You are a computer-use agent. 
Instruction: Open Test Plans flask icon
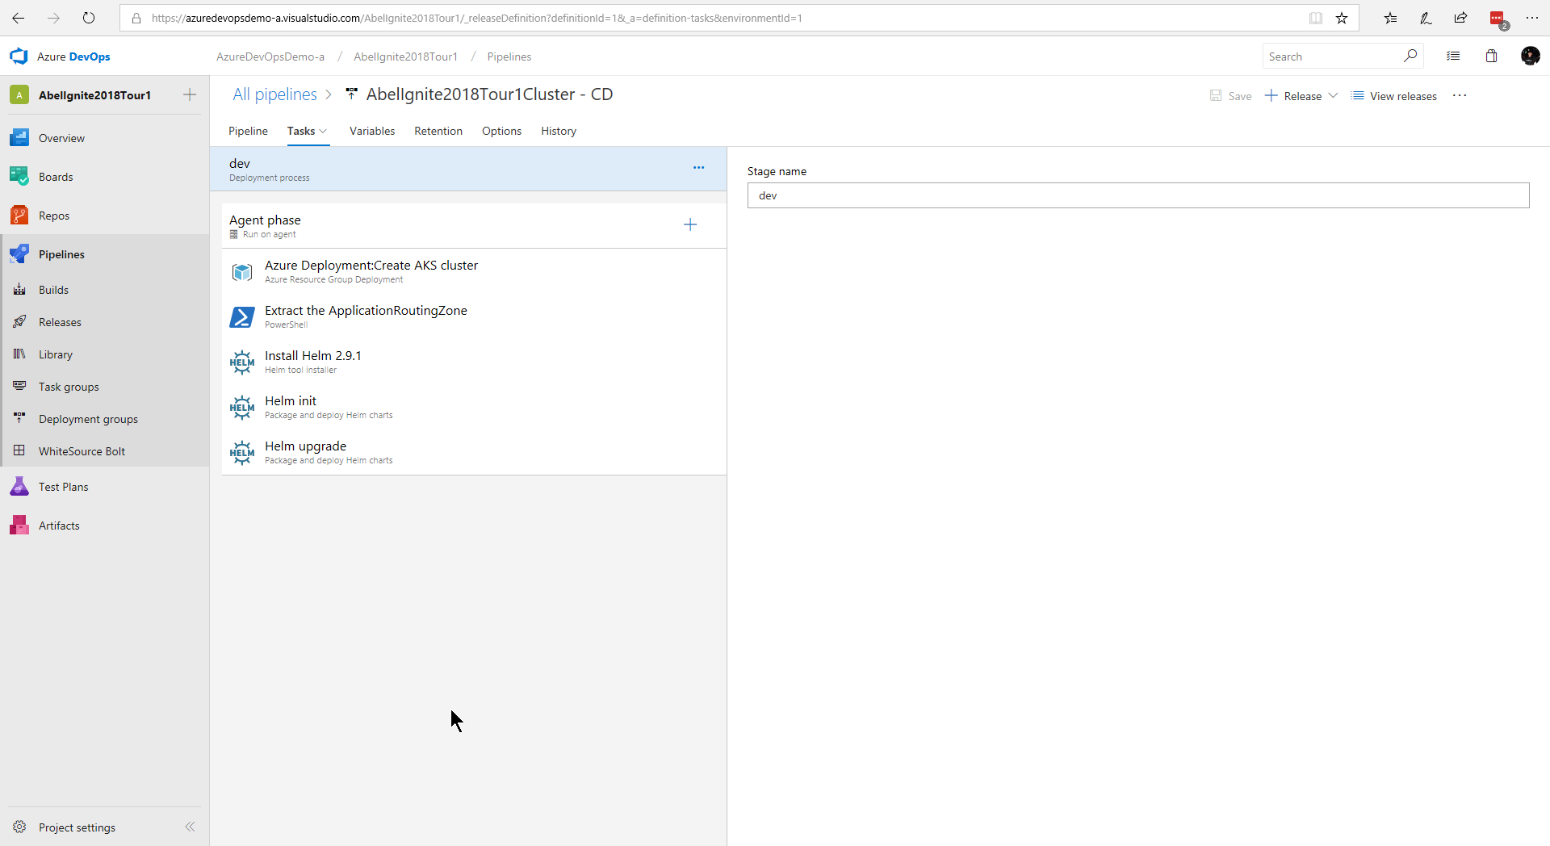19,487
